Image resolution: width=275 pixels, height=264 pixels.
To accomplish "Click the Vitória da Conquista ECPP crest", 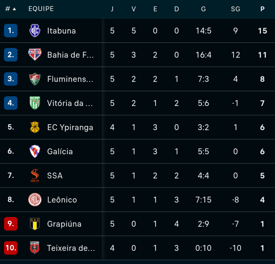I will pyautogui.click(x=35, y=103).
